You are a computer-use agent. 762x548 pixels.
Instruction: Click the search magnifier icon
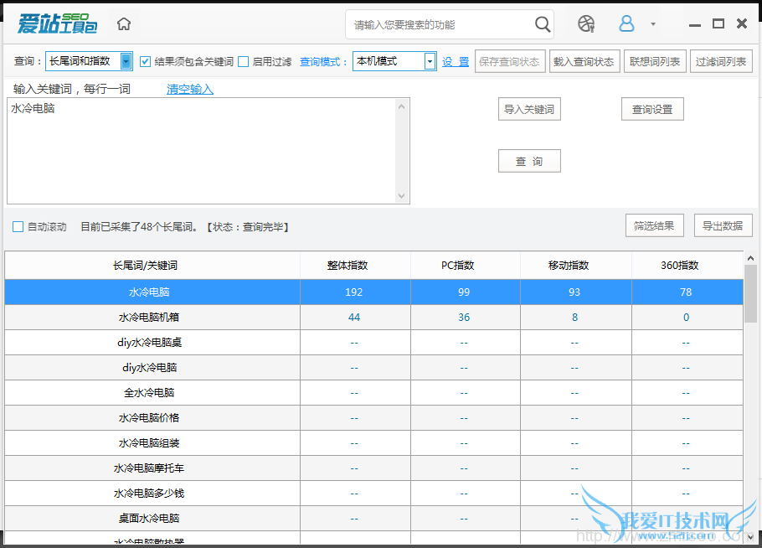point(543,24)
